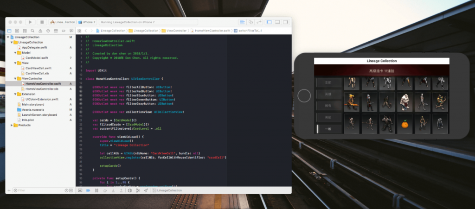Click ViewController folder in jump bar
The height and width of the screenshot is (209, 475).
(174, 31)
